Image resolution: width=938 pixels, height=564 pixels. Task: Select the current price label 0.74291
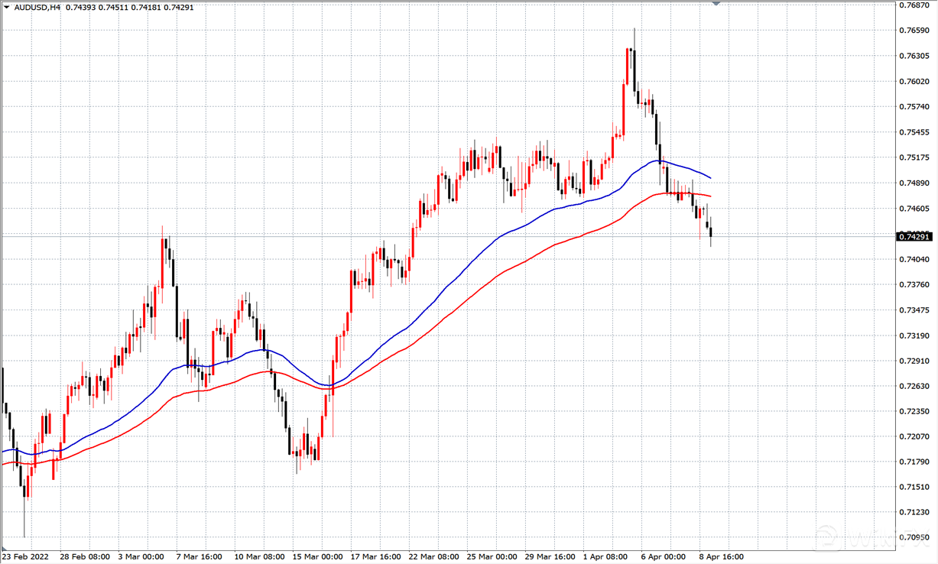[914, 237]
